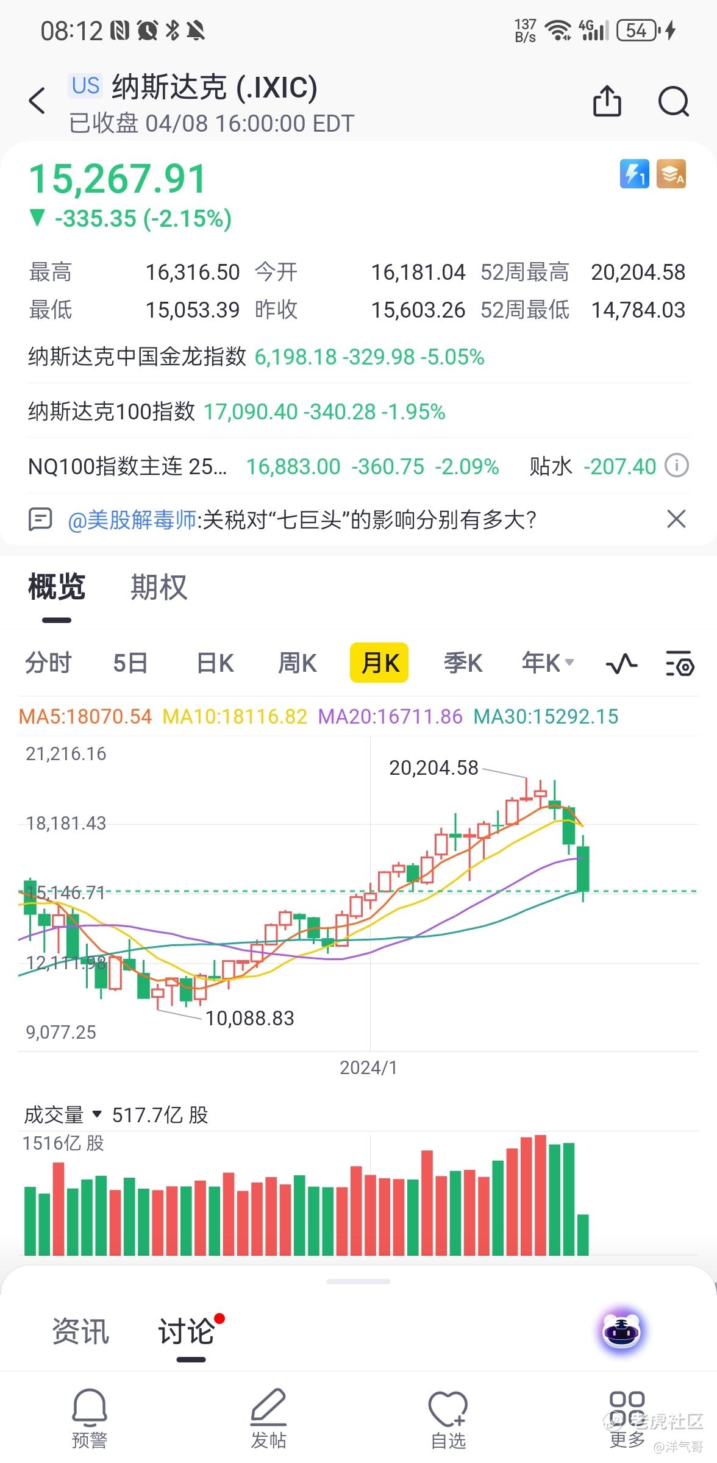
Task: Go back with the left arrow
Action: [x=37, y=101]
